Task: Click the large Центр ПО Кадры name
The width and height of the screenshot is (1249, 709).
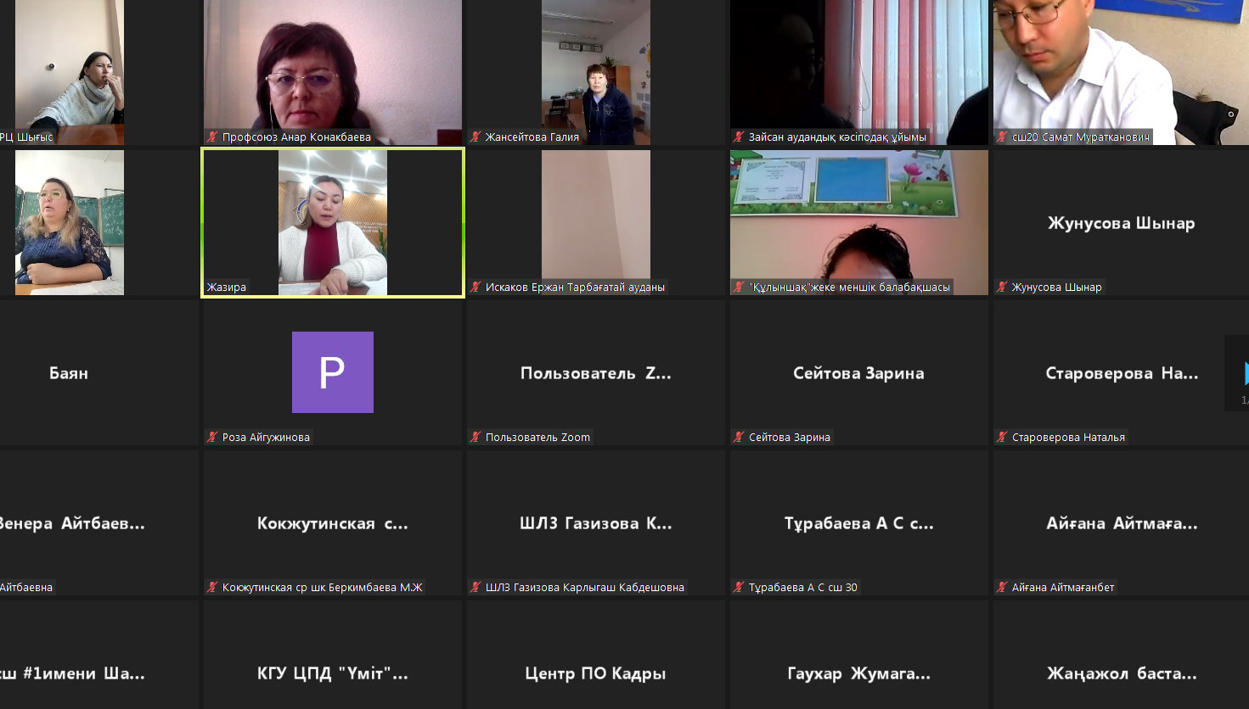Action: click(x=596, y=673)
